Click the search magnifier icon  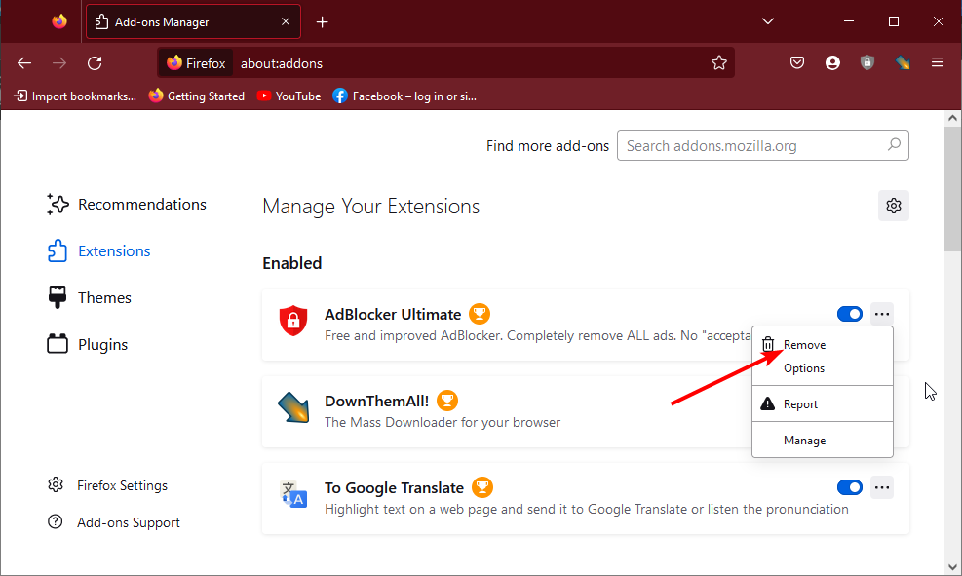(894, 145)
